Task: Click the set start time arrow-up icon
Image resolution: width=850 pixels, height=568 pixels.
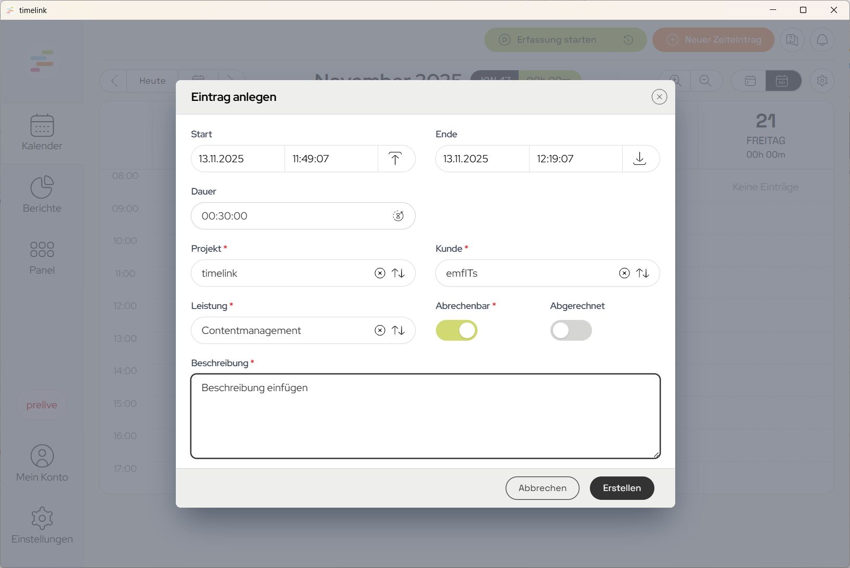Action: point(395,159)
